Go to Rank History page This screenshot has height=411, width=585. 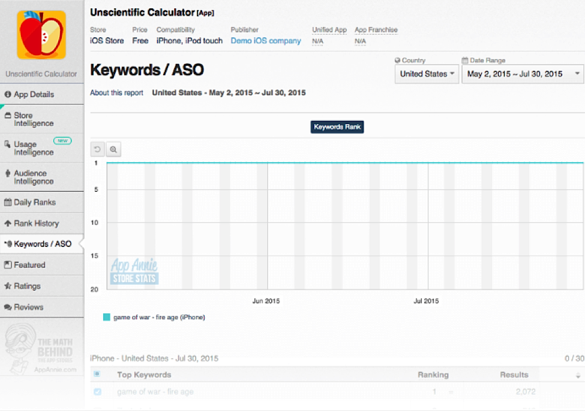(x=42, y=223)
